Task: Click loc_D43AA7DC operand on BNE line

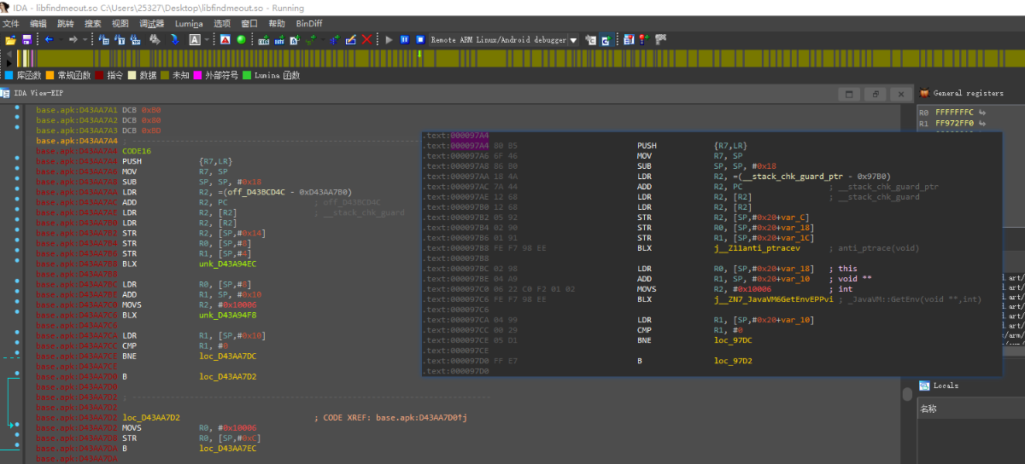Action: click(x=226, y=356)
